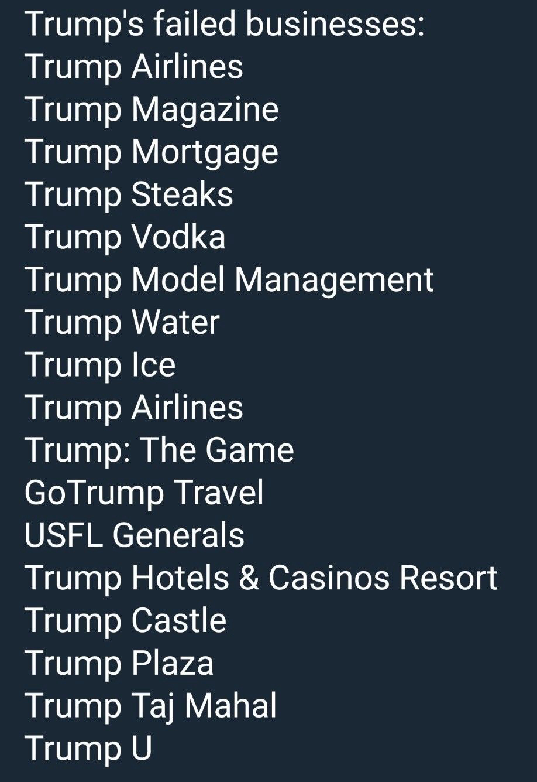Click the word "Management"
The width and height of the screenshot is (537, 782).
(334, 280)
